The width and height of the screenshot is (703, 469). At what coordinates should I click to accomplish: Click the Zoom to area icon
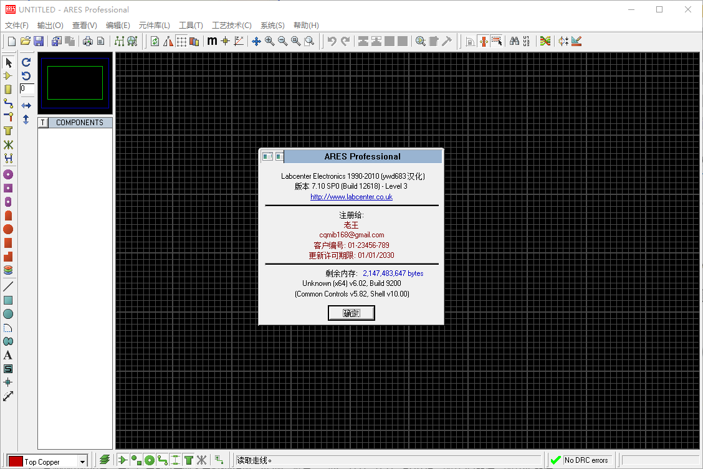coord(309,41)
